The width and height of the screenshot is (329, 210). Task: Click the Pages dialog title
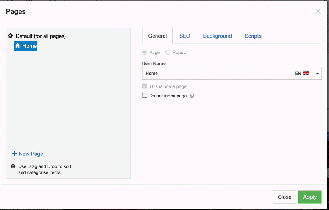coord(16,11)
